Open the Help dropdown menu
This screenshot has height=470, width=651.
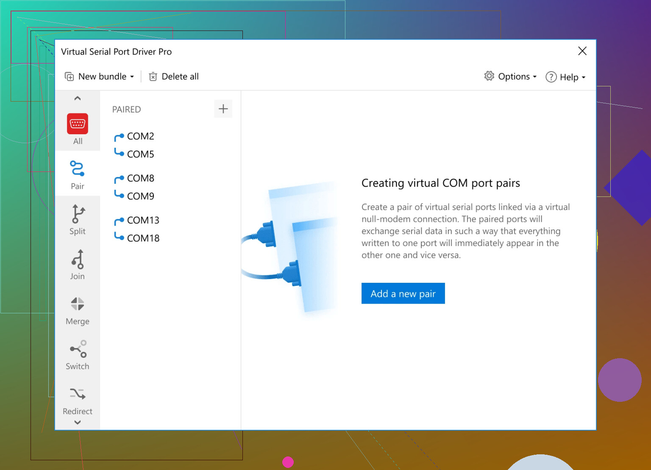pyautogui.click(x=565, y=77)
